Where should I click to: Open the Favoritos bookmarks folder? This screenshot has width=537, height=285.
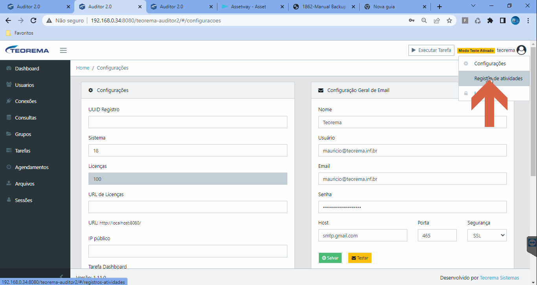point(20,33)
